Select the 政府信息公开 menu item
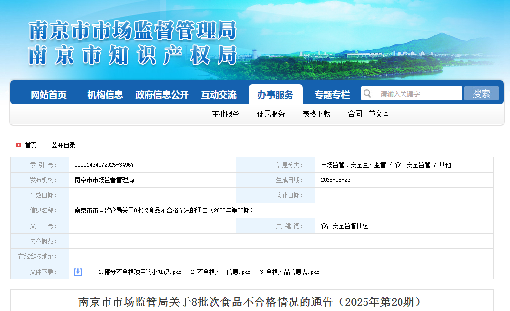The height and width of the screenshot is (311, 510). point(162,95)
